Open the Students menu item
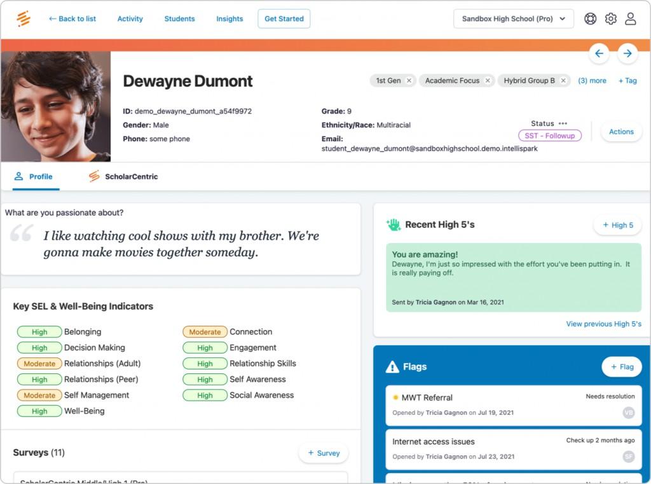This screenshot has width=651, height=484. point(179,19)
